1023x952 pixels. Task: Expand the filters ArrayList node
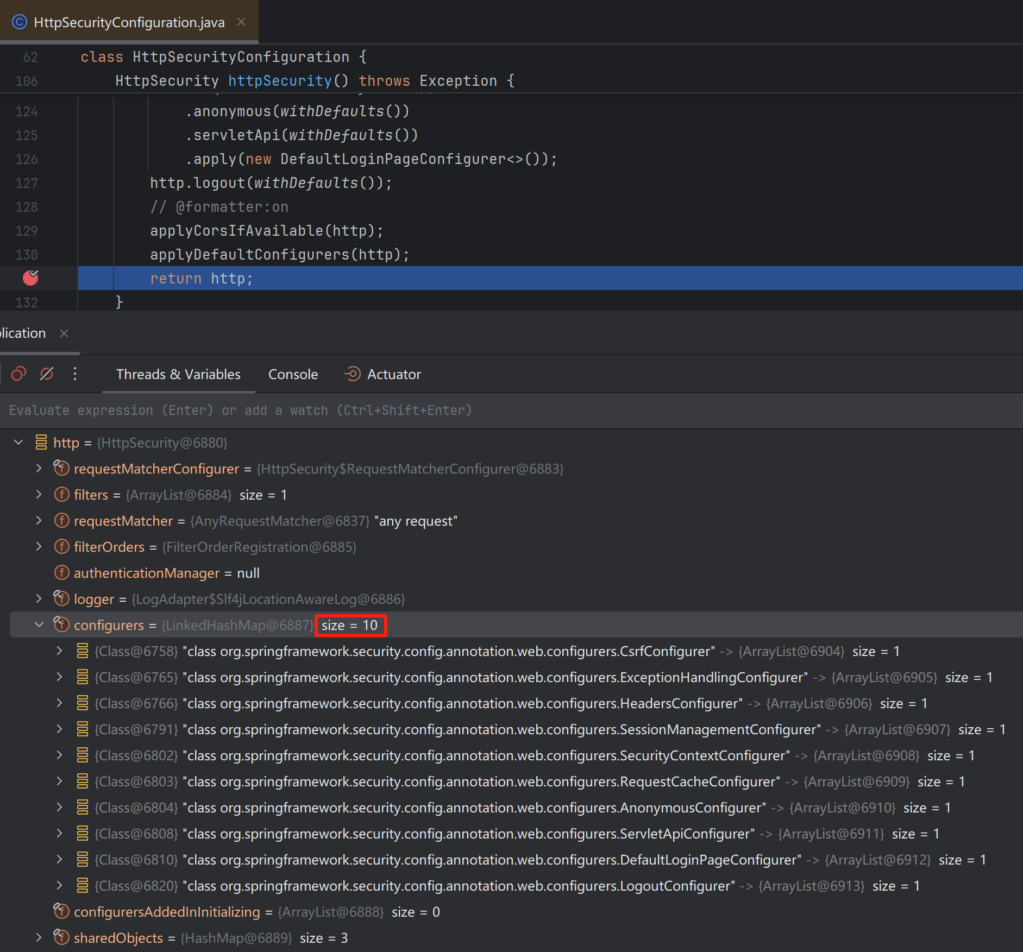coord(39,495)
